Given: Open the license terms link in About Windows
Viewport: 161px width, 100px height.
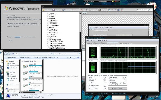Looking at the screenshot, I should pos(17,37).
